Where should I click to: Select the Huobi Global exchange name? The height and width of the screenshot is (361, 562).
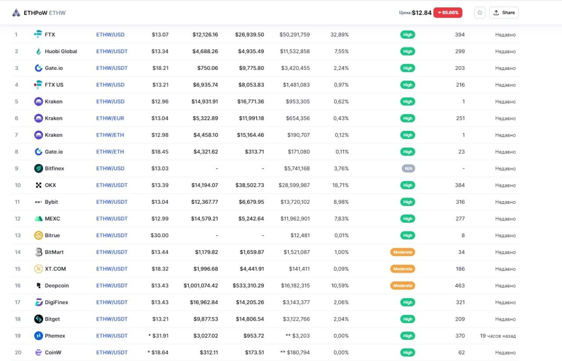point(61,51)
